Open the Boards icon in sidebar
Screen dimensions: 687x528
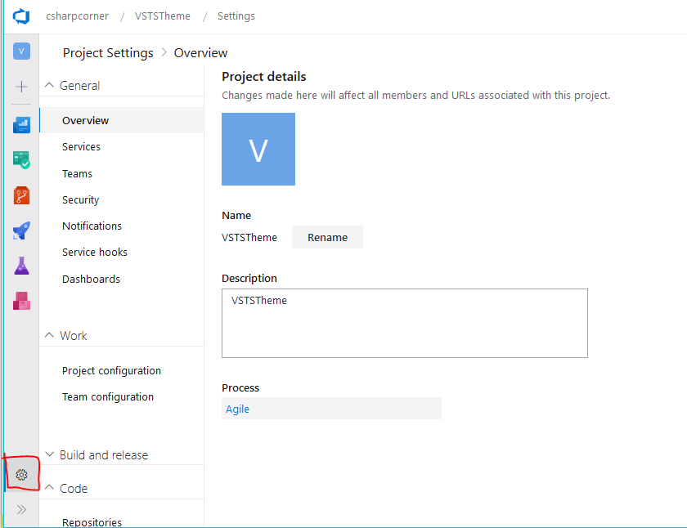[x=21, y=125]
